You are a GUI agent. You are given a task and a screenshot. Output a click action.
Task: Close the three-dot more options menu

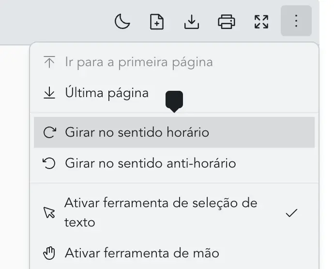(296, 22)
